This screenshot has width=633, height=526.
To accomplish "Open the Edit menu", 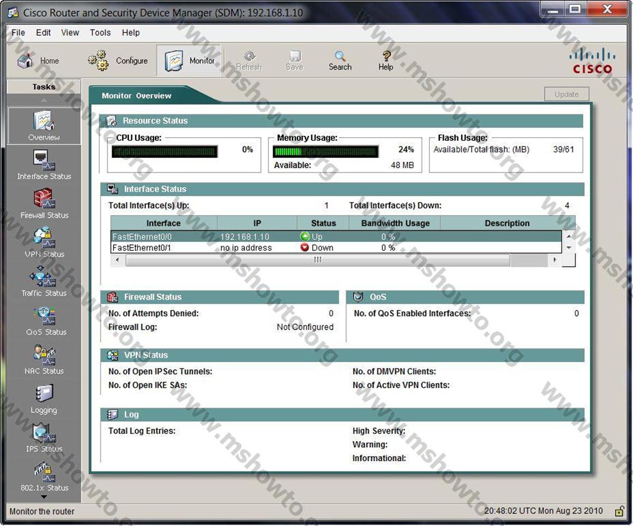I will [x=43, y=33].
